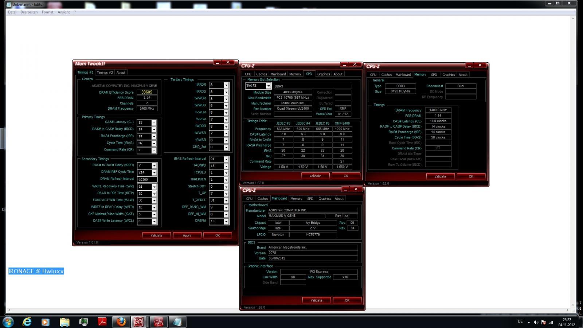583x328 pixels.
Task: Click the Editor horizontal scrollbar track
Action: pos(289,310)
